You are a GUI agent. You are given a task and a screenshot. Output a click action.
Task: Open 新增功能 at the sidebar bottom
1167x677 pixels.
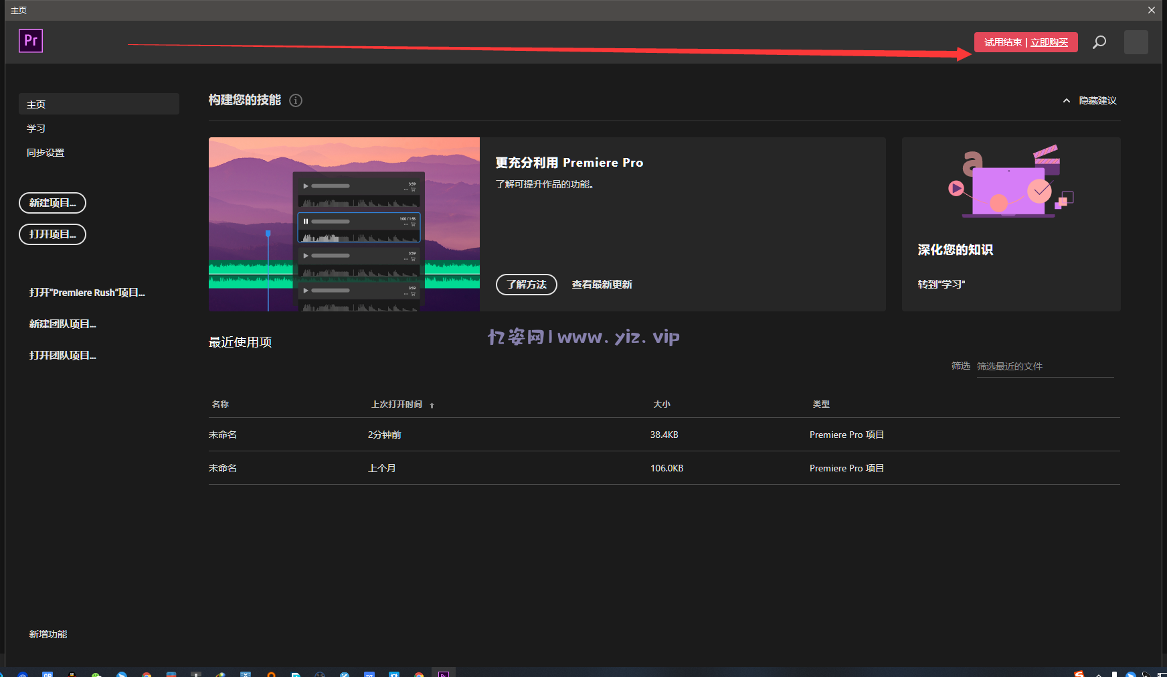pos(48,634)
